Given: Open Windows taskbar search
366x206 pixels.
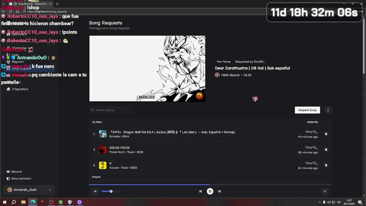Looking at the screenshot, I should click(x=14, y=202).
